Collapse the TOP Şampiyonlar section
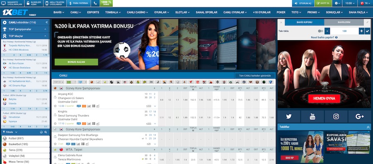 [45, 29]
